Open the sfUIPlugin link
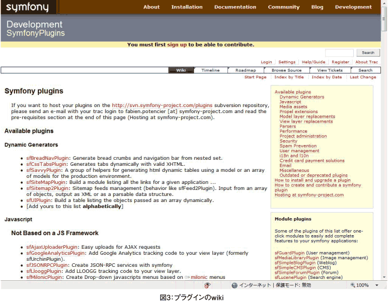Image resolution: width=388 pixels, height=303 pixels. coord(39,200)
